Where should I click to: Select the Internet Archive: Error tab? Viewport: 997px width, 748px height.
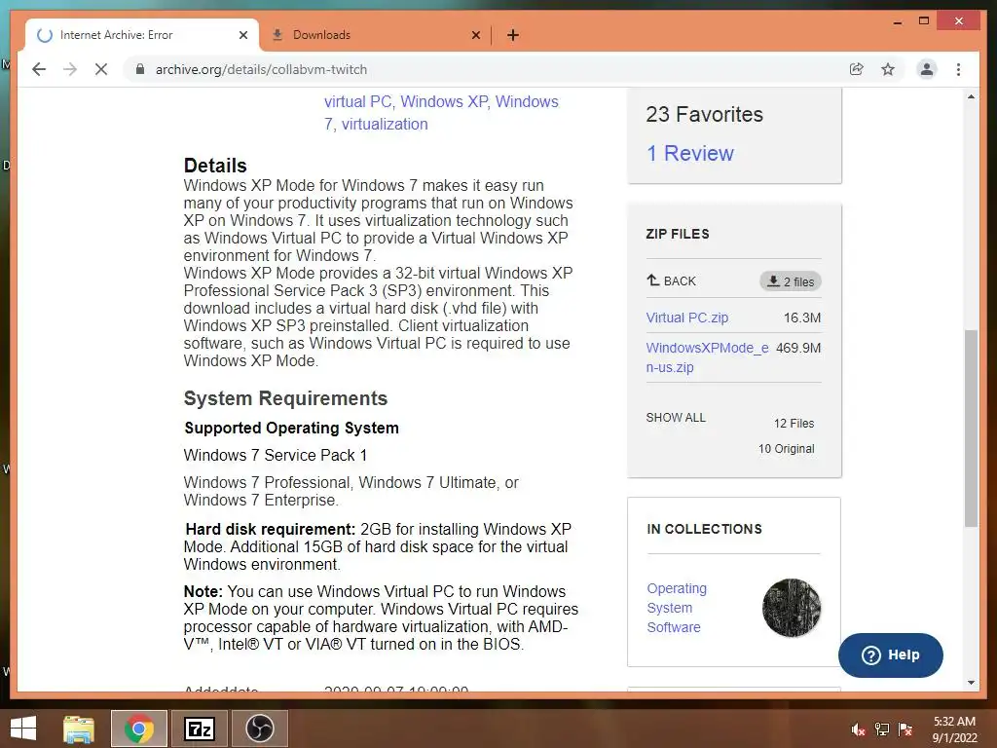pos(142,35)
